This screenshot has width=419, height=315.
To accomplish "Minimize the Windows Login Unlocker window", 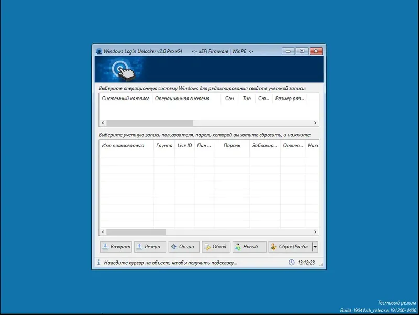I will (288, 51).
